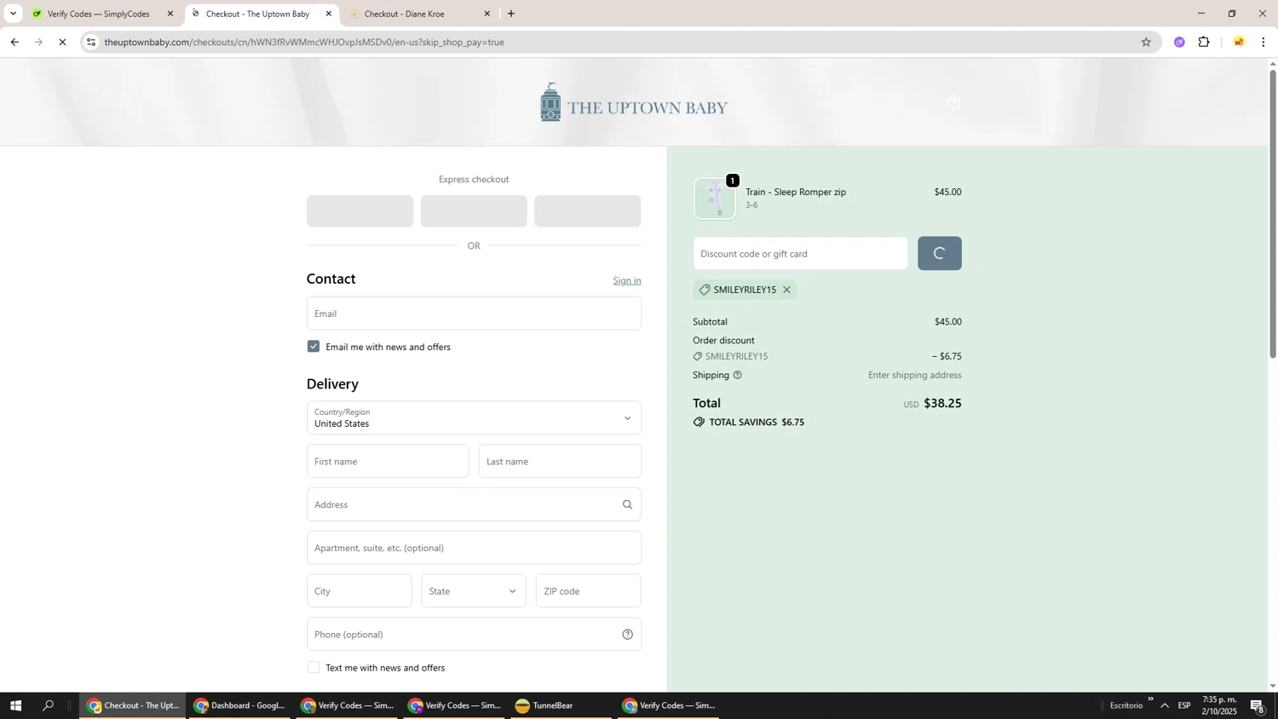Focus the Last name field
Screen dimensions: 1278x719
(560, 461)
